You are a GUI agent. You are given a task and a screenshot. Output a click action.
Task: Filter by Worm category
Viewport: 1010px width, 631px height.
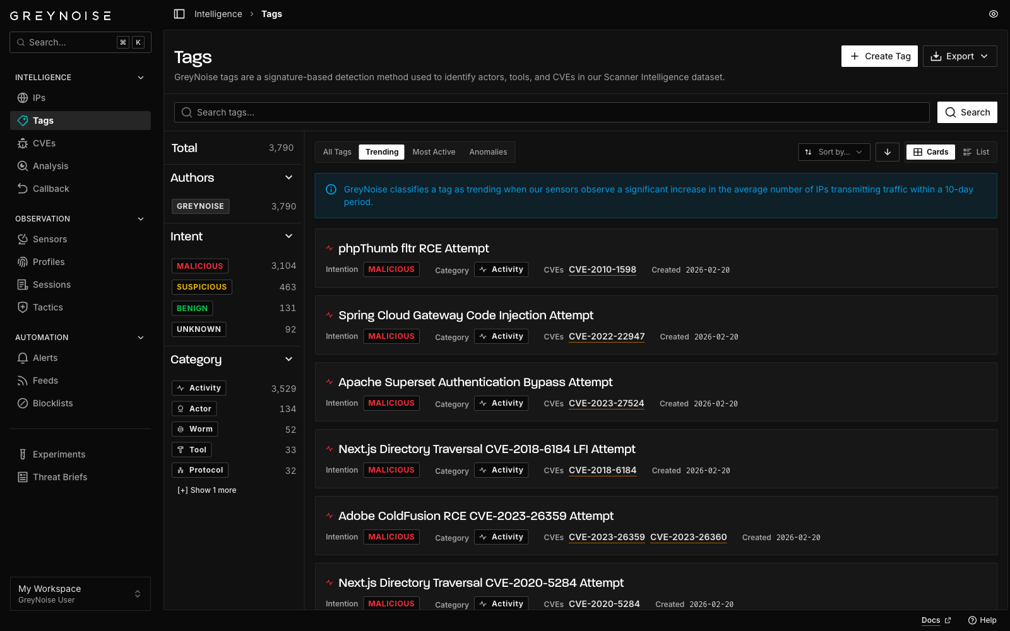[x=195, y=429]
